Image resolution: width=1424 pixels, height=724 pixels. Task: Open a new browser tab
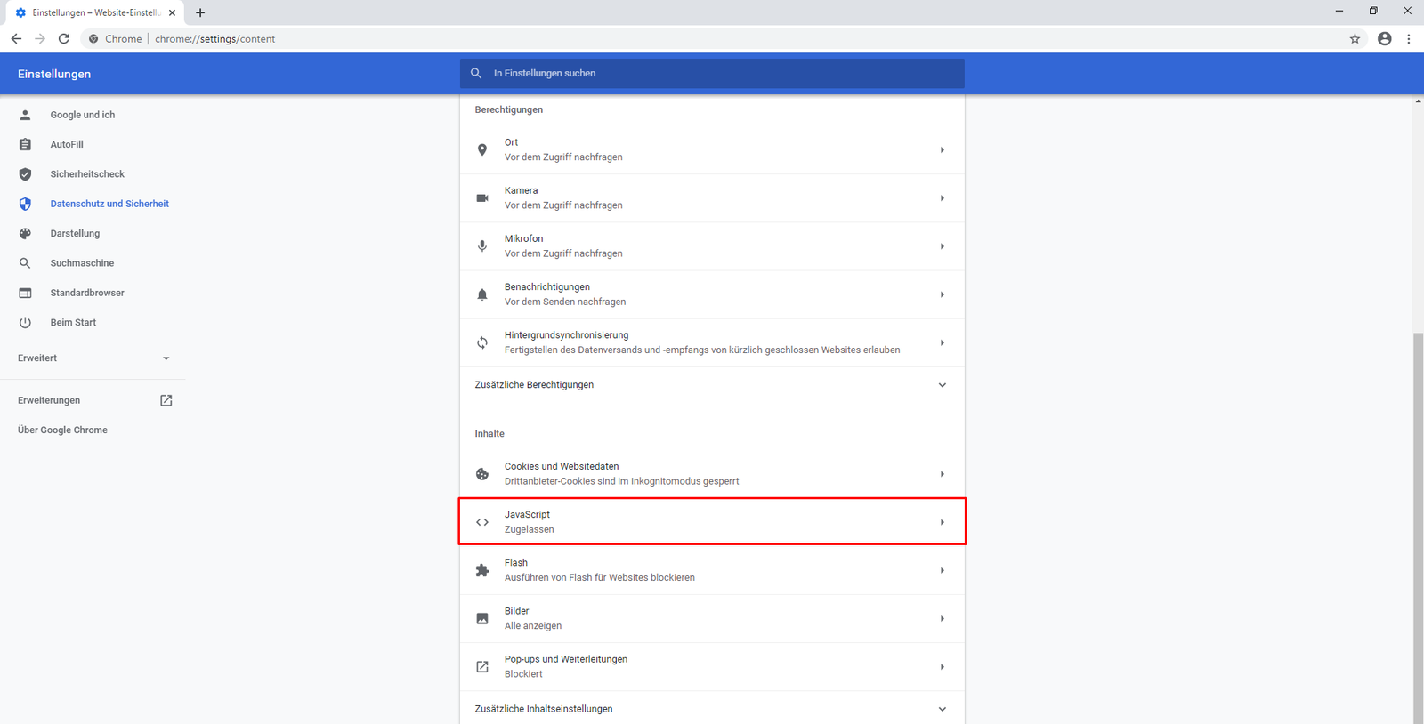pos(200,12)
